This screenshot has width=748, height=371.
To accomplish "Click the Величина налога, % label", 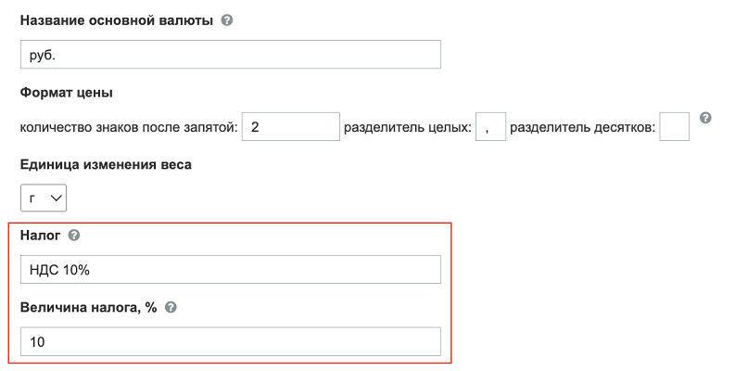I will click(x=89, y=308).
